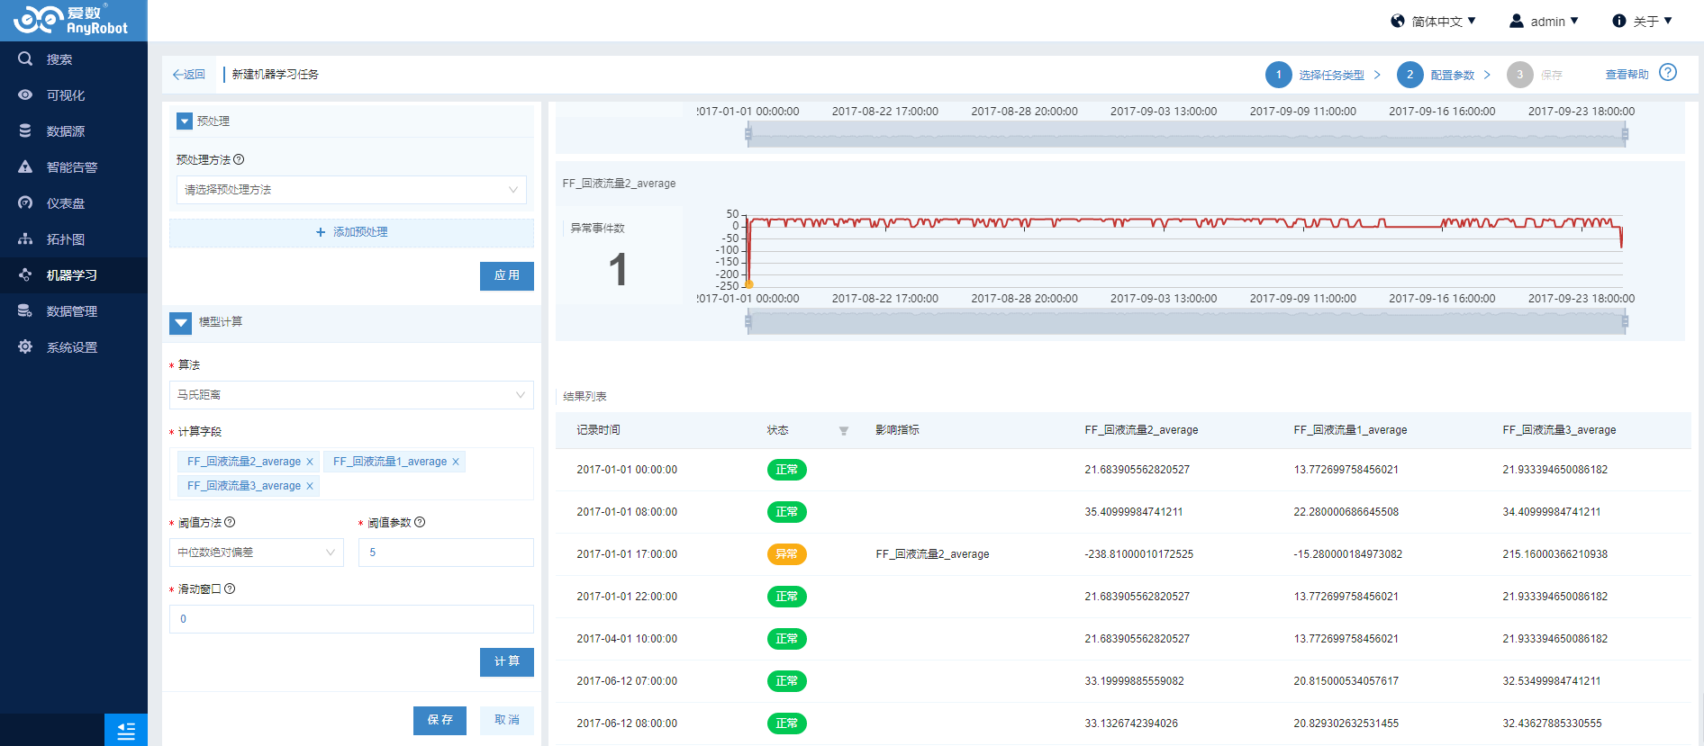Viewport: 1704px width, 746px height.
Task: Open the 状态 column filter icon
Action: [844, 431]
